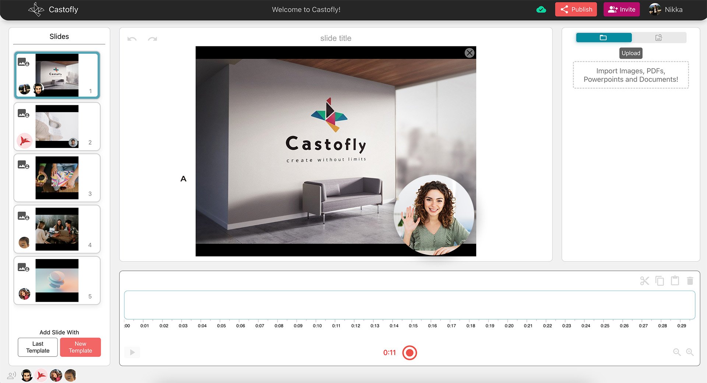Switch to the image library tab

(x=659, y=38)
